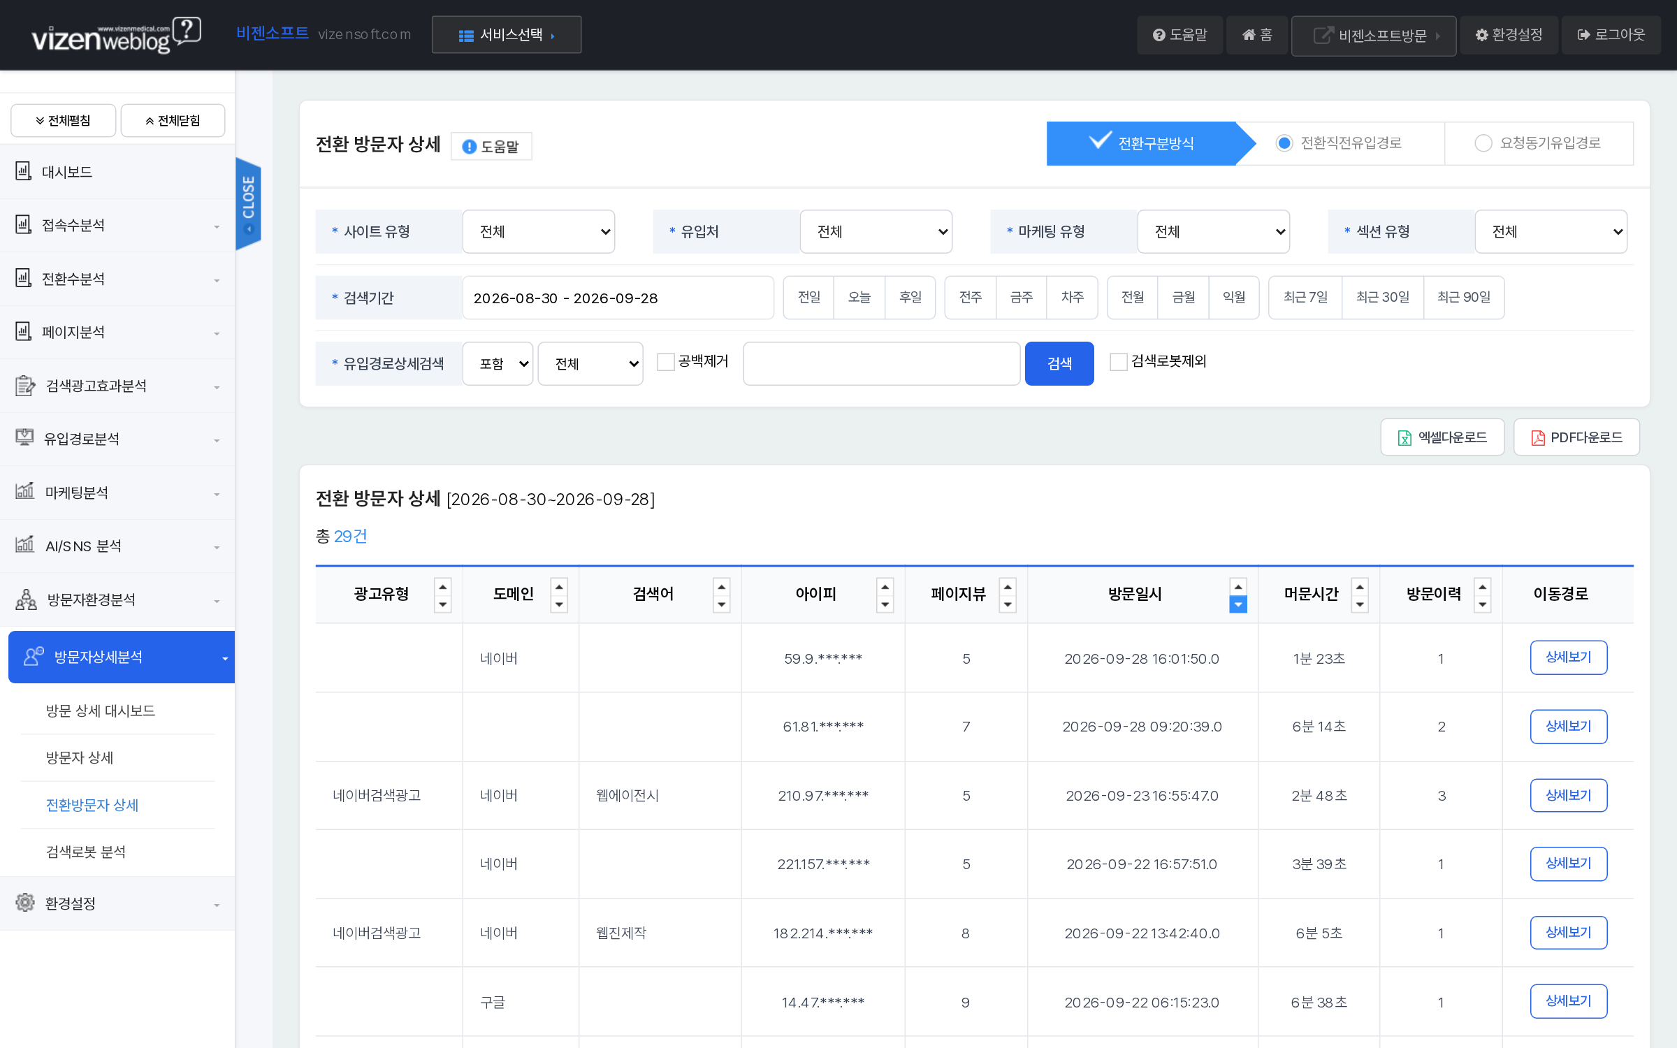1677x1048 pixels.
Task: Click 로그아웃 in the top bar
Action: pyautogui.click(x=1611, y=35)
